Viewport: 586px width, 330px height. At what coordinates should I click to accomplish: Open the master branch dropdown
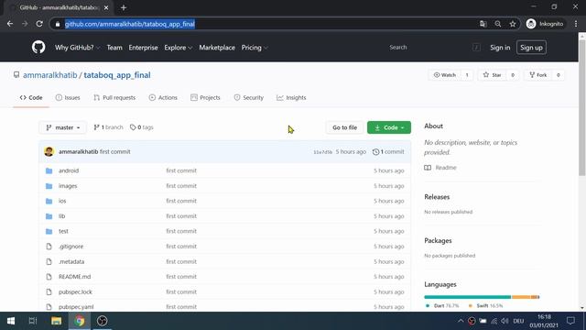pos(63,127)
